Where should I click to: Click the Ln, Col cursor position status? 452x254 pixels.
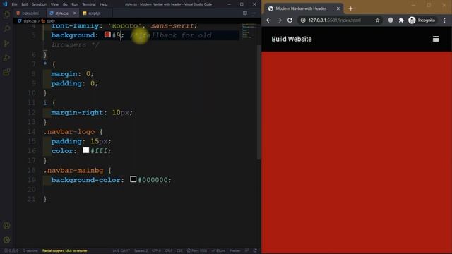(x=121, y=251)
